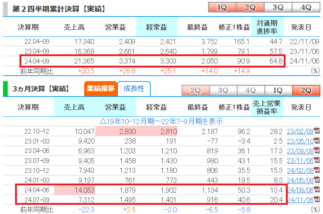Image resolution: width=323 pixels, height=214 pixels.
Task: Open the 23/05/10 announcement link
Action: point(300,141)
